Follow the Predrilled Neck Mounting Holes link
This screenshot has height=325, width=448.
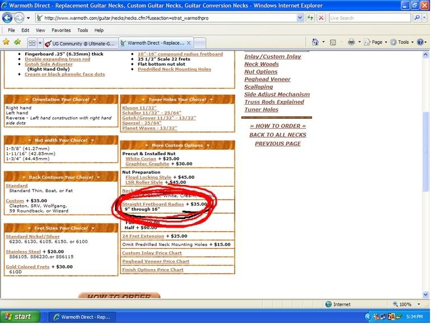pos(174,69)
